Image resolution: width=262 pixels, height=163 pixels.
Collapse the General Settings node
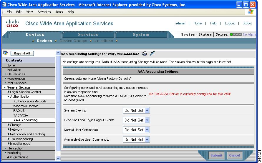[x=5, y=87]
